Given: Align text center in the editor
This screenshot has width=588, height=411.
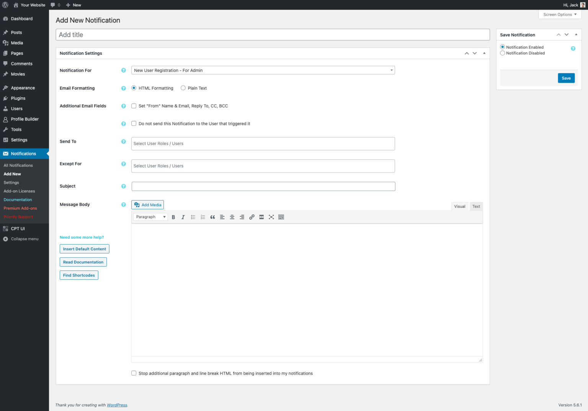Looking at the screenshot, I should (232, 217).
